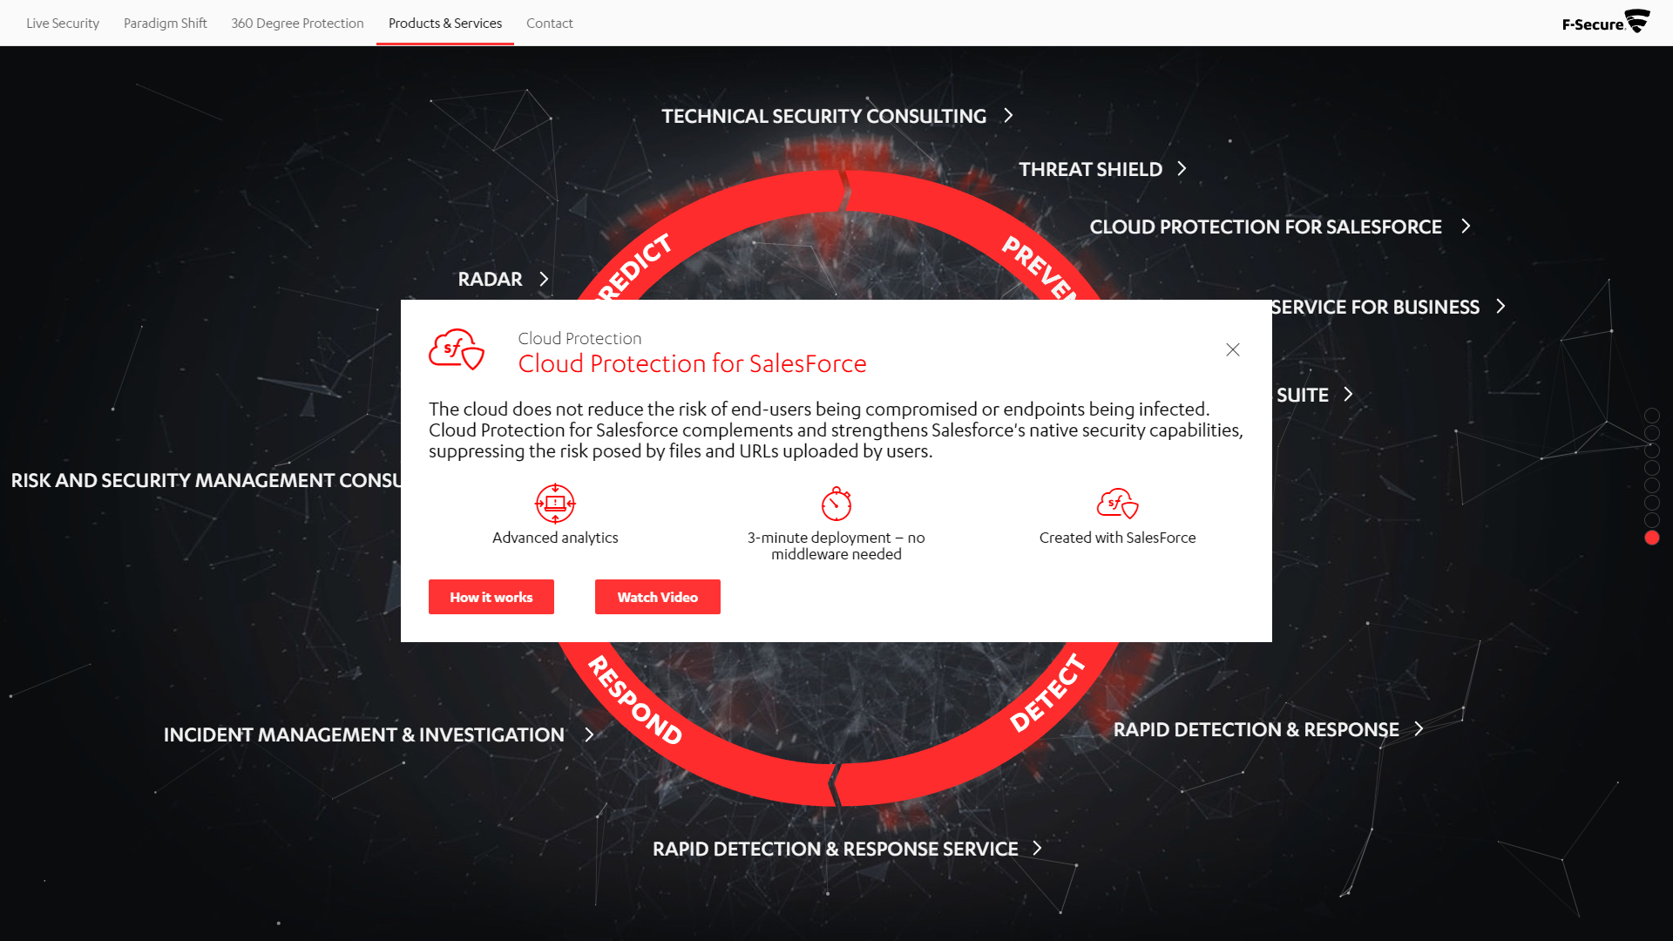1673x941 pixels.
Task: Go to the Contact menu item
Action: tap(549, 24)
